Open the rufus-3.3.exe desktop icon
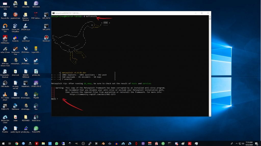The width and height of the screenshot is (261, 146). (x=5, y=50)
